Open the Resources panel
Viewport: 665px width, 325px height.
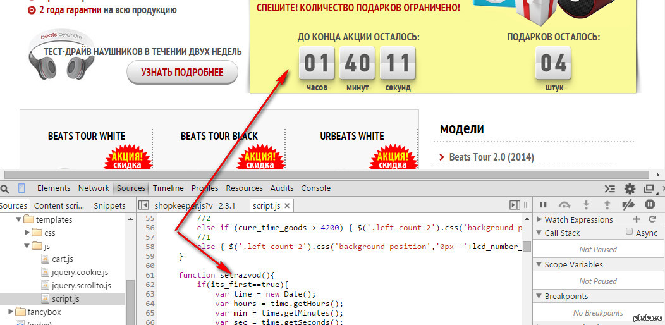point(244,188)
